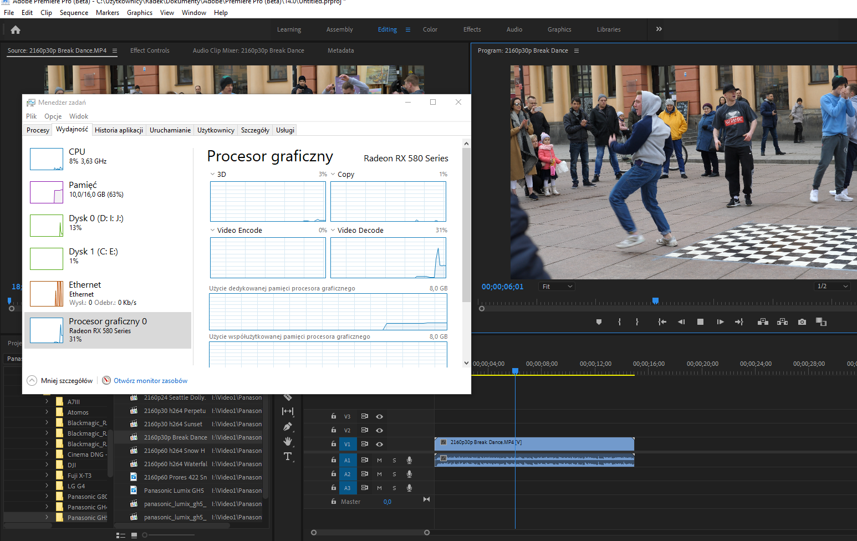Select the 2160p30p Break Dance clip in bin
Viewport: 857px width, 541px height.
(x=175, y=437)
